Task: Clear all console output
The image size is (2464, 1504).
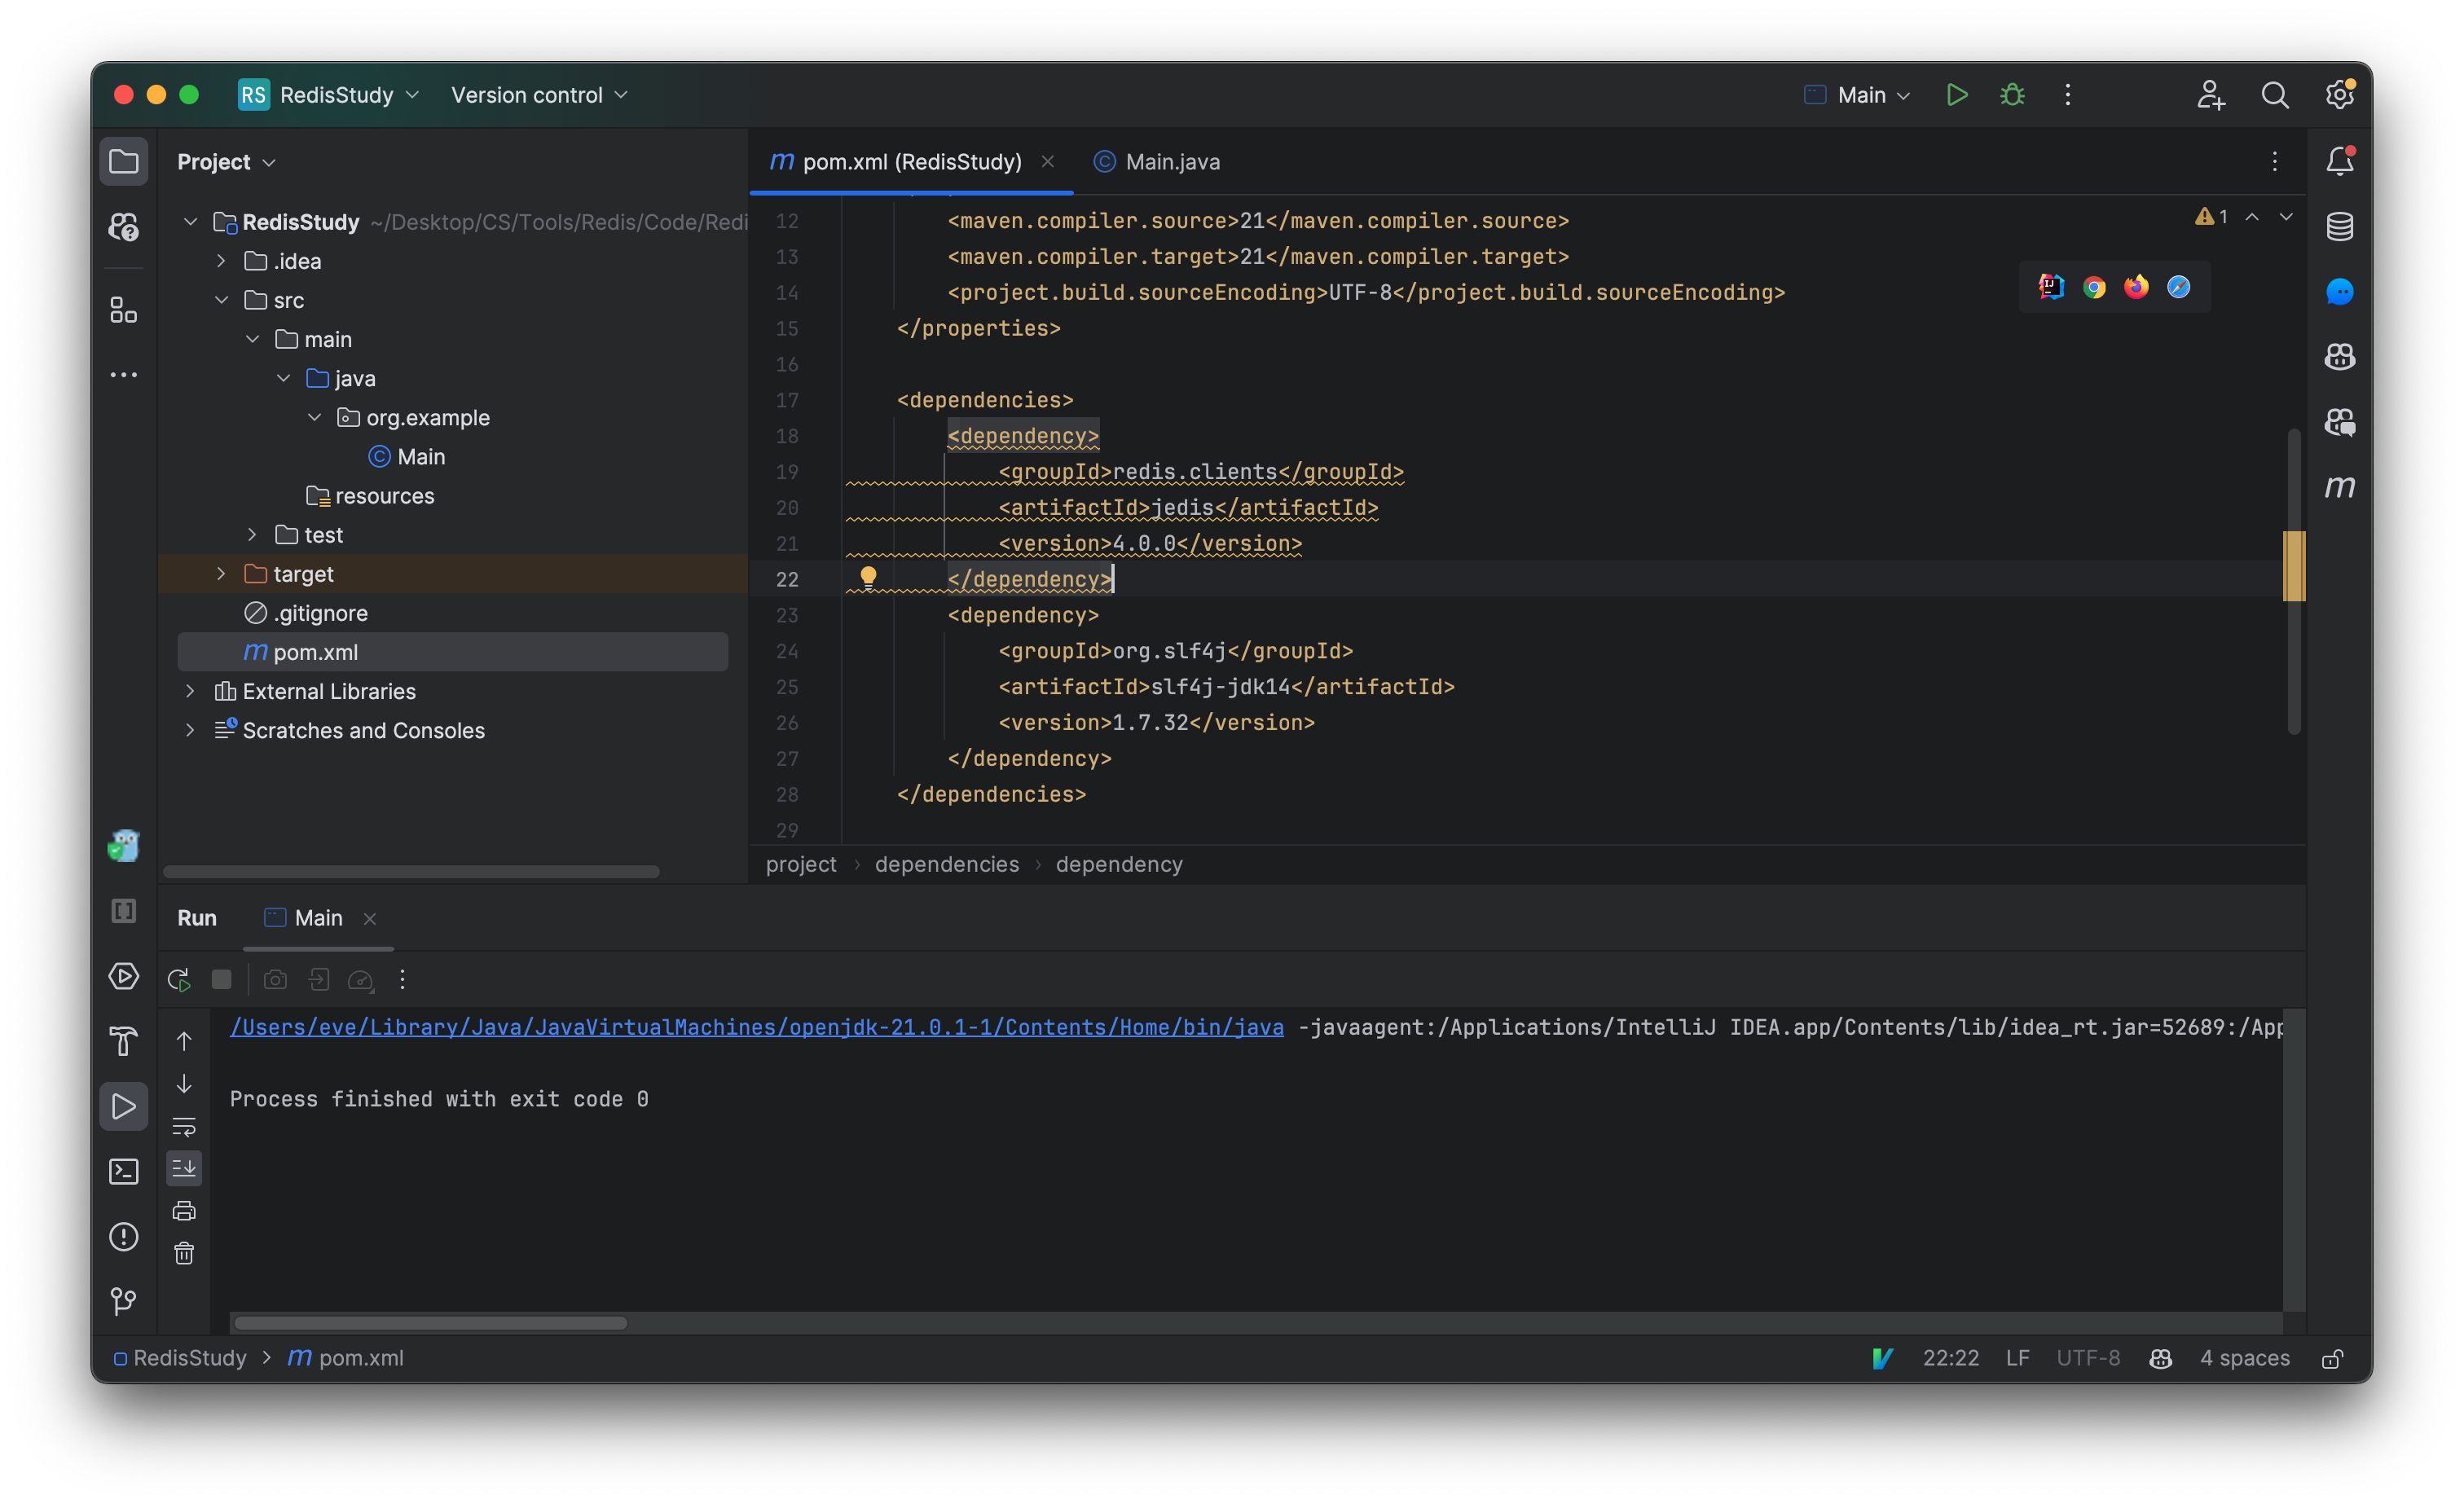Action: point(184,1253)
